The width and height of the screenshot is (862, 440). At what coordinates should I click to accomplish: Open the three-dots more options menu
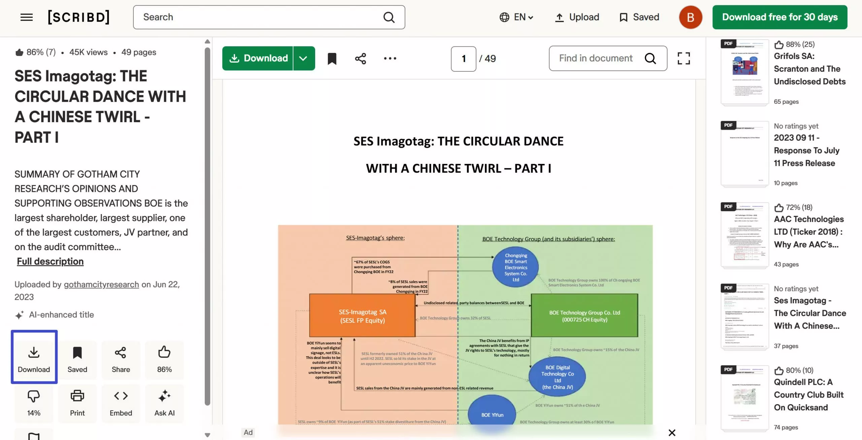coord(390,59)
